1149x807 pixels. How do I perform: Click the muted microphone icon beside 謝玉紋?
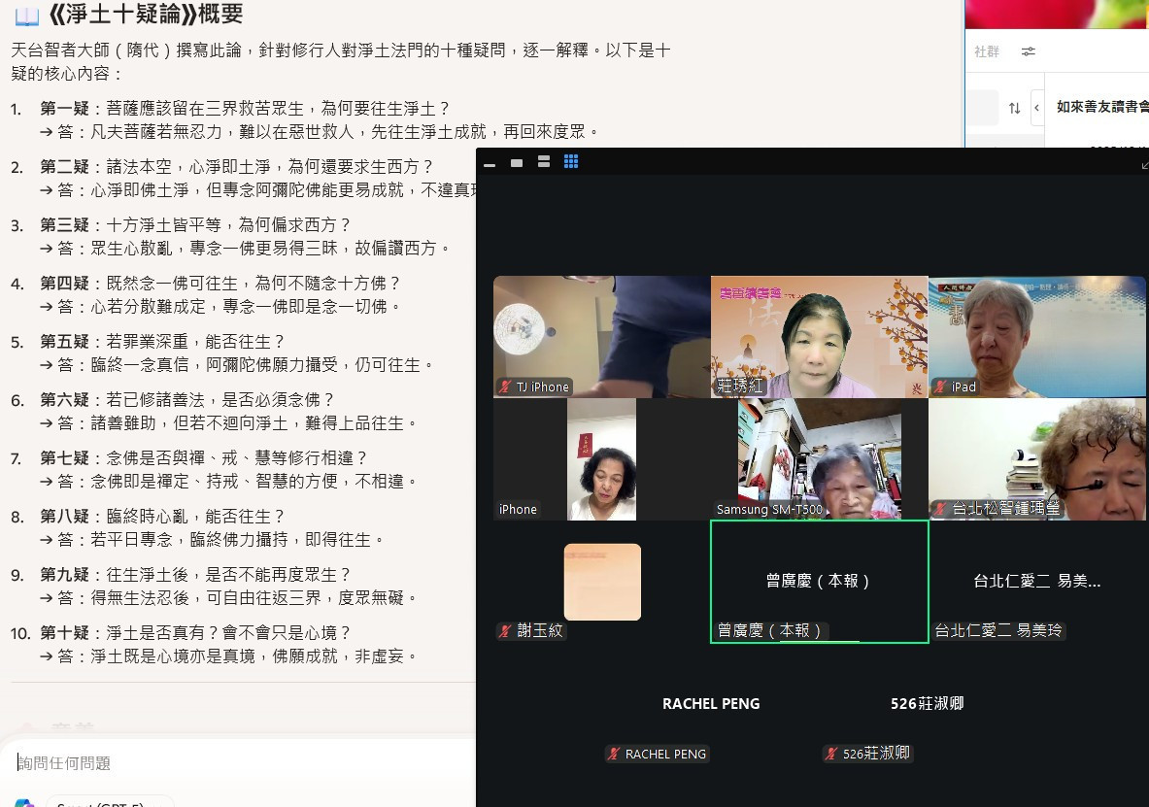click(x=505, y=630)
